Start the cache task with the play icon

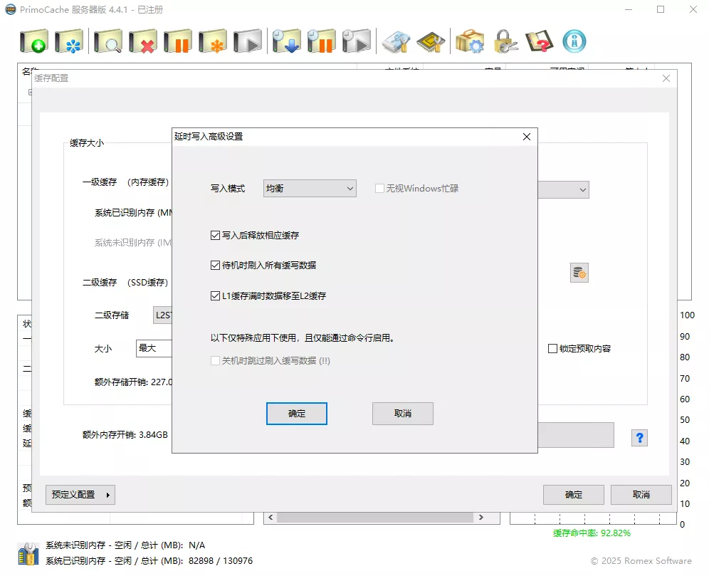pos(246,41)
